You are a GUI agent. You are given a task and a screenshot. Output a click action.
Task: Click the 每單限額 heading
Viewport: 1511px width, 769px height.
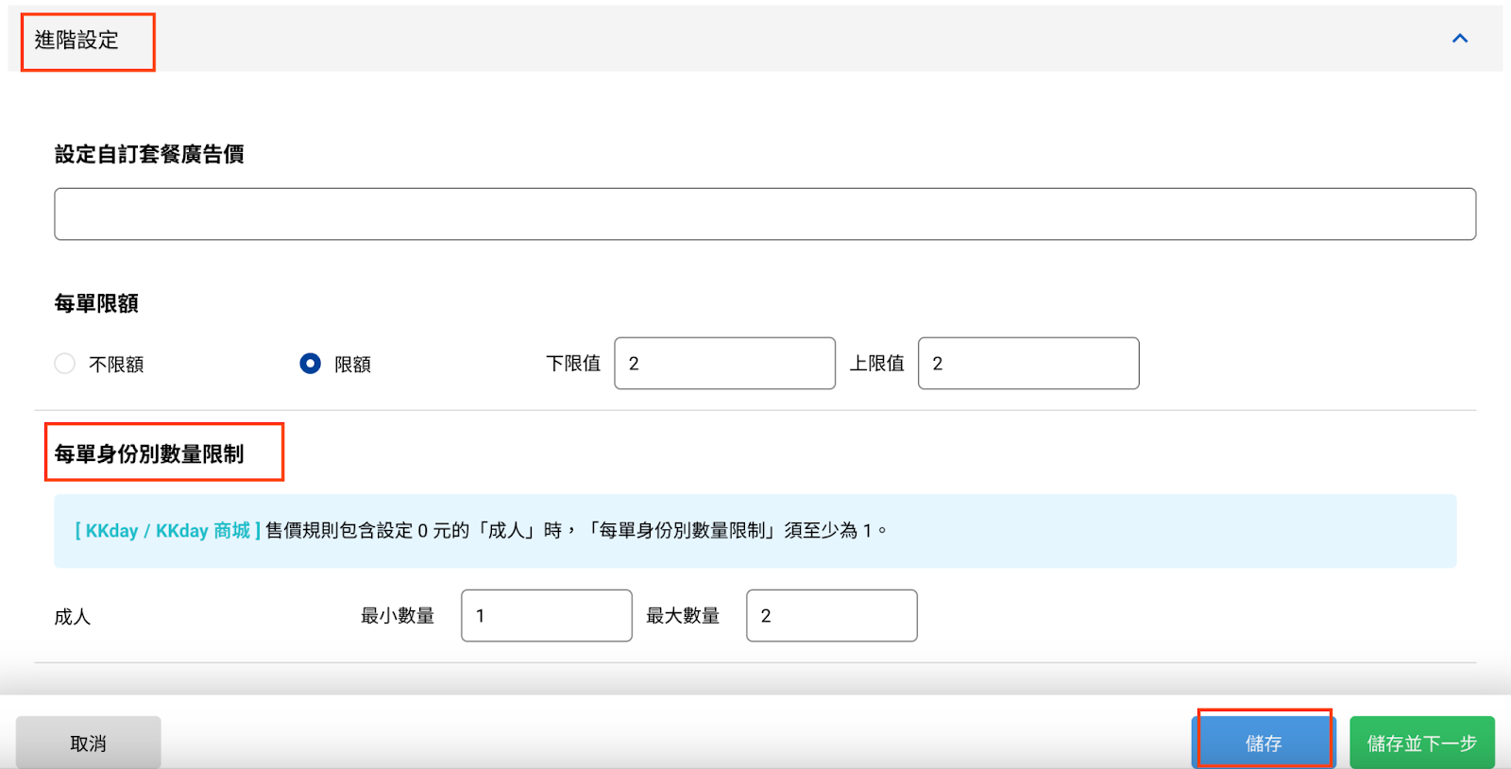(x=96, y=303)
